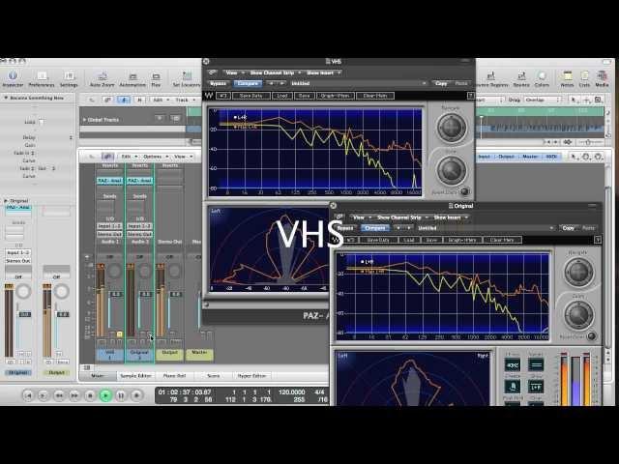Toggle the yellow solo button on the VHS mixer channel
The height and width of the screenshot is (464, 619).
point(119,333)
